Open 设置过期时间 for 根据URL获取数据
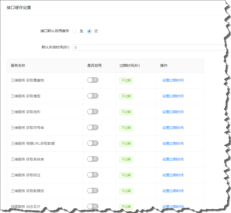 (173, 143)
